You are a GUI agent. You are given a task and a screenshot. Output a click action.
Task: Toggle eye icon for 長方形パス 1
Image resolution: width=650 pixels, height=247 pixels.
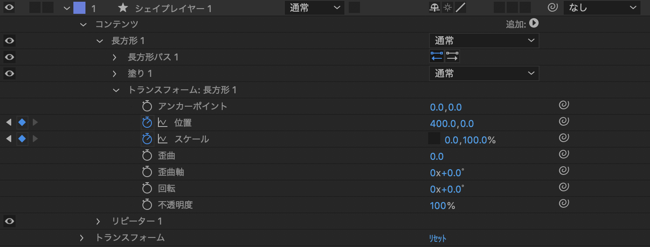point(9,57)
